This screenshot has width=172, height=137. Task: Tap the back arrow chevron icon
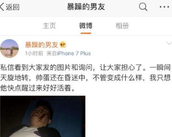tap(2, 7)
